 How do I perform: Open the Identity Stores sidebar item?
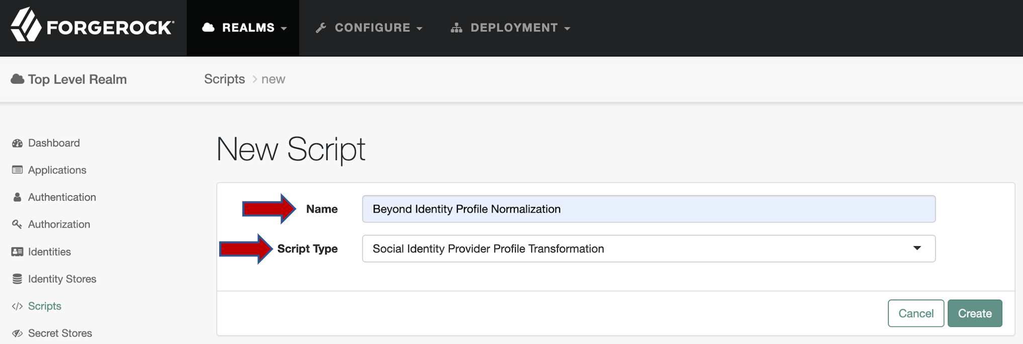(62, 279)
